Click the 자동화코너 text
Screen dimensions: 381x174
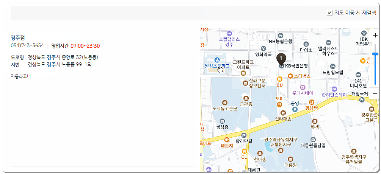[x=20, y=76]
